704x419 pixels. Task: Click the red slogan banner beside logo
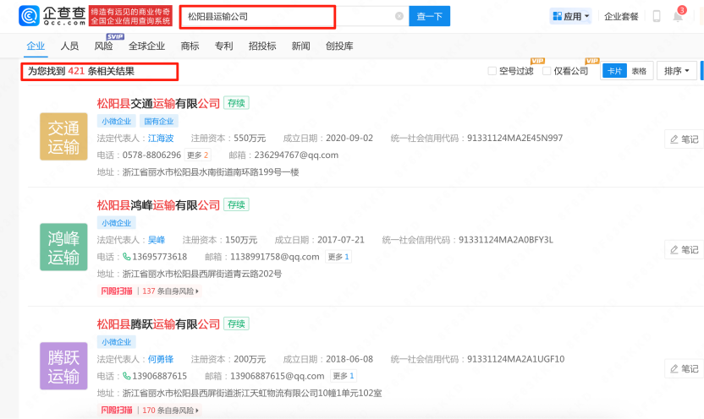pos(130,16)
